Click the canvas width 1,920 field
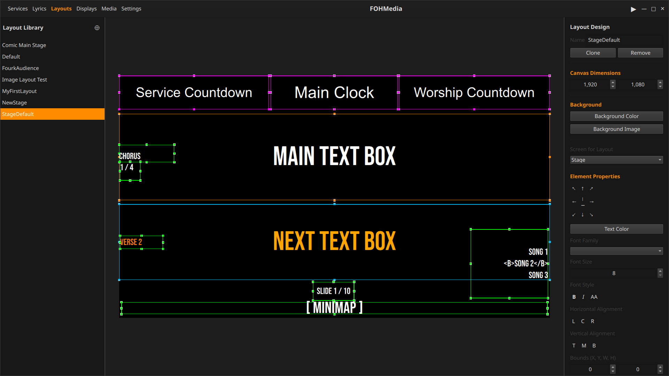Image resolution: width=669 pixels, height=376 pixels. [x=590, y=85]
